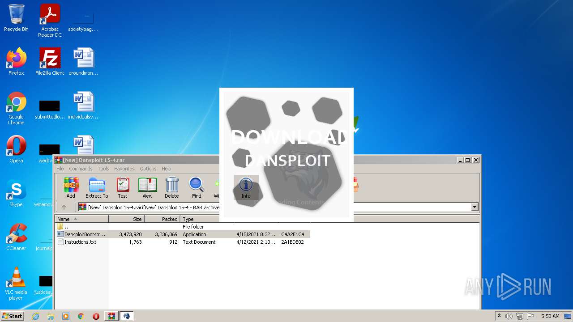Go up one folder level arrow

[64, 207]
